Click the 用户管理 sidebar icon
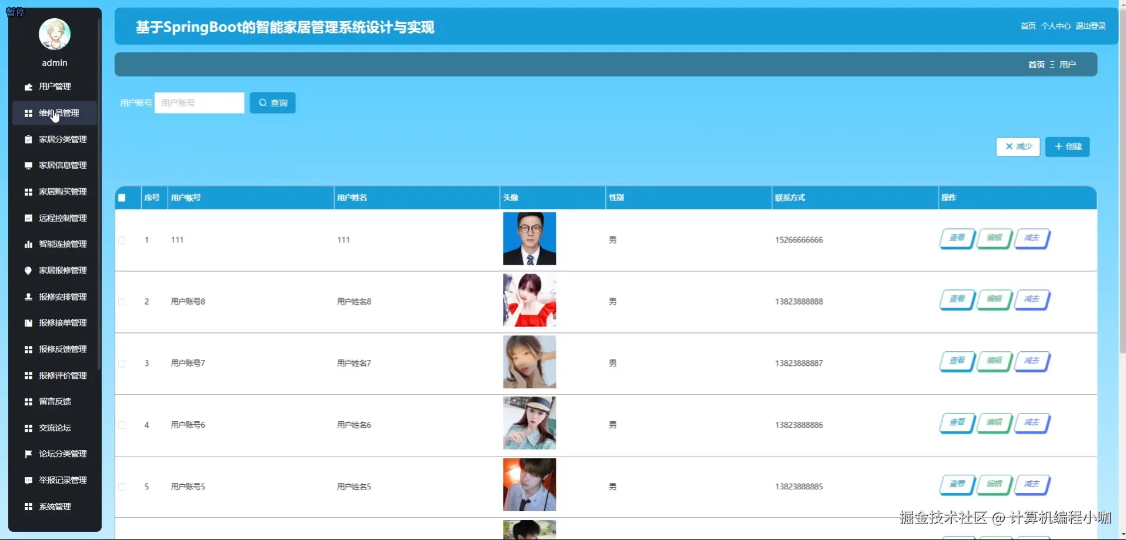This screenshot has height=540, width=1126. tap(28, 86)
